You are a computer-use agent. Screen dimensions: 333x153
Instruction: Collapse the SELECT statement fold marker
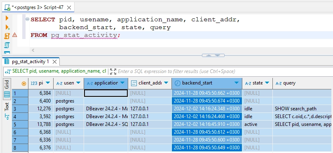(27, 19)
